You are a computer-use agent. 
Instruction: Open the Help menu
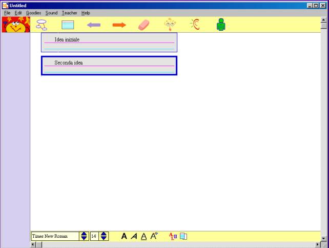tap(86, 13)
